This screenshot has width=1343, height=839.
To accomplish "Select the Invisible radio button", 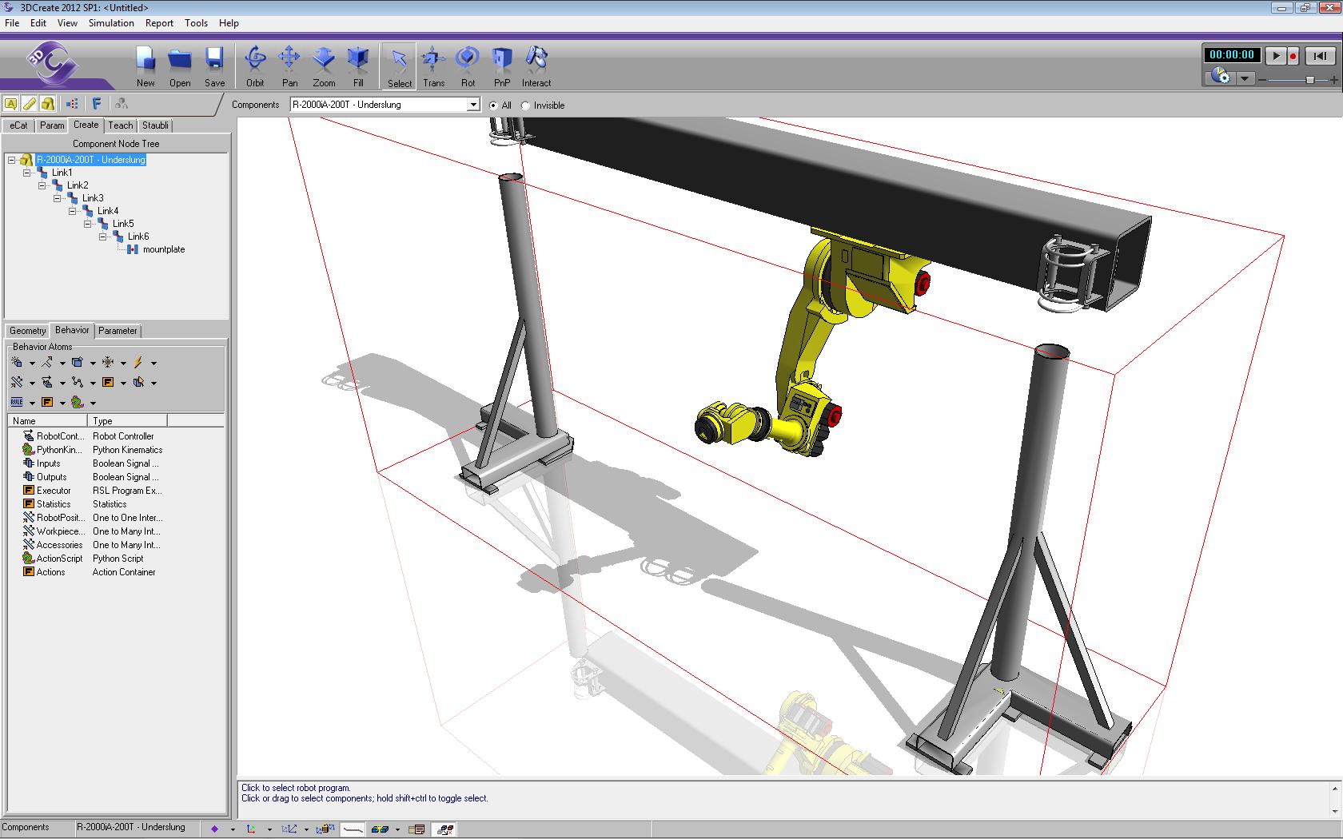I will pyautogui.click(x=525, y=105).
